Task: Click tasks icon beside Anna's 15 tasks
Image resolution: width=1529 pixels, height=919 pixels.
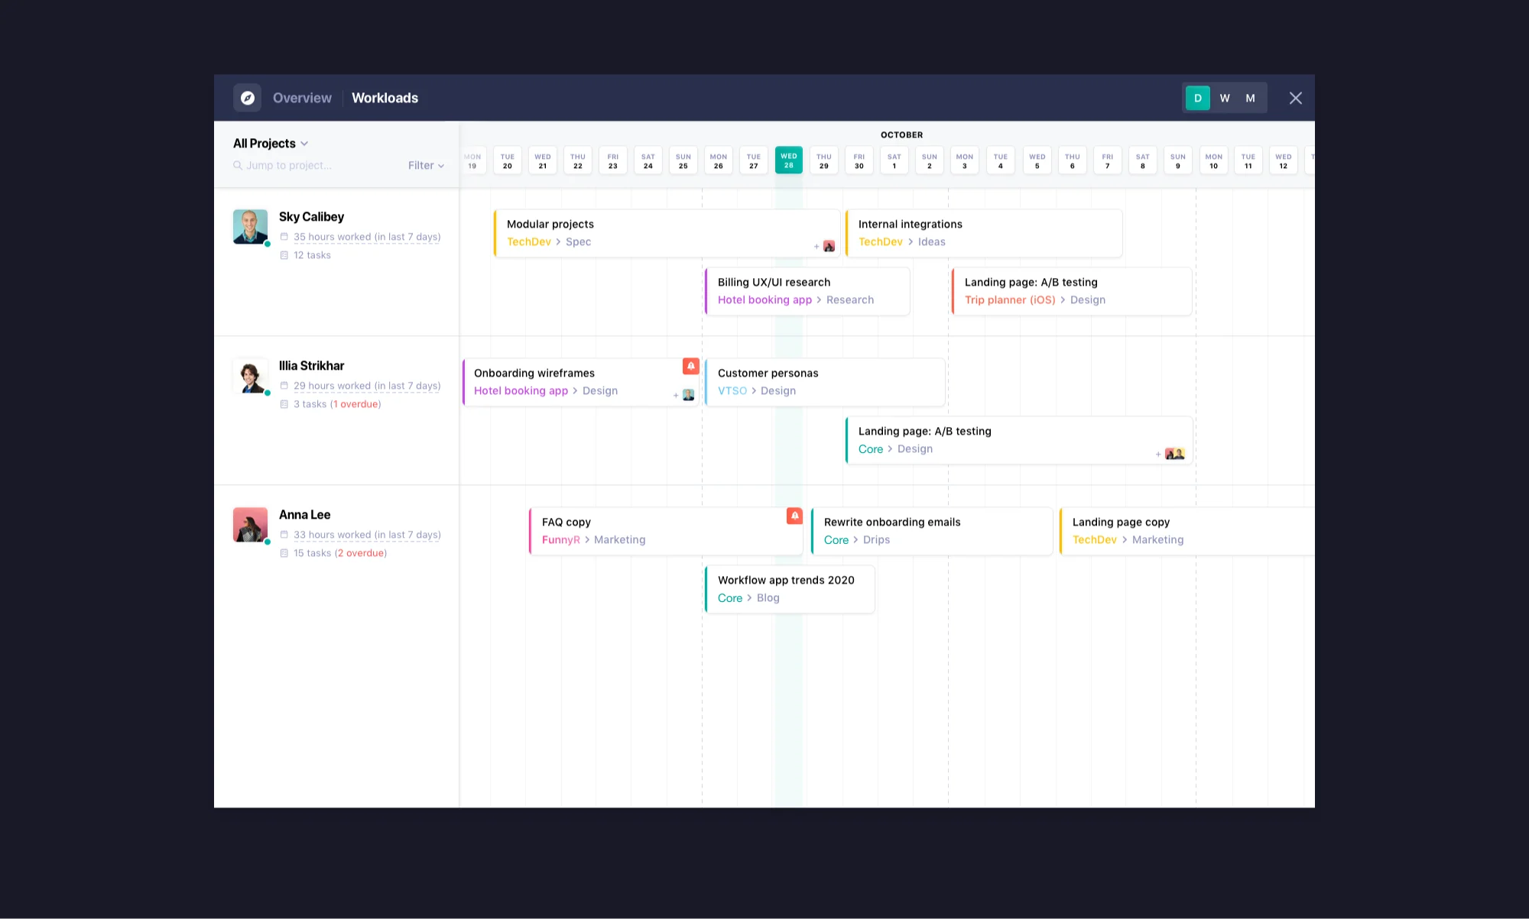Action: [284, 553]
